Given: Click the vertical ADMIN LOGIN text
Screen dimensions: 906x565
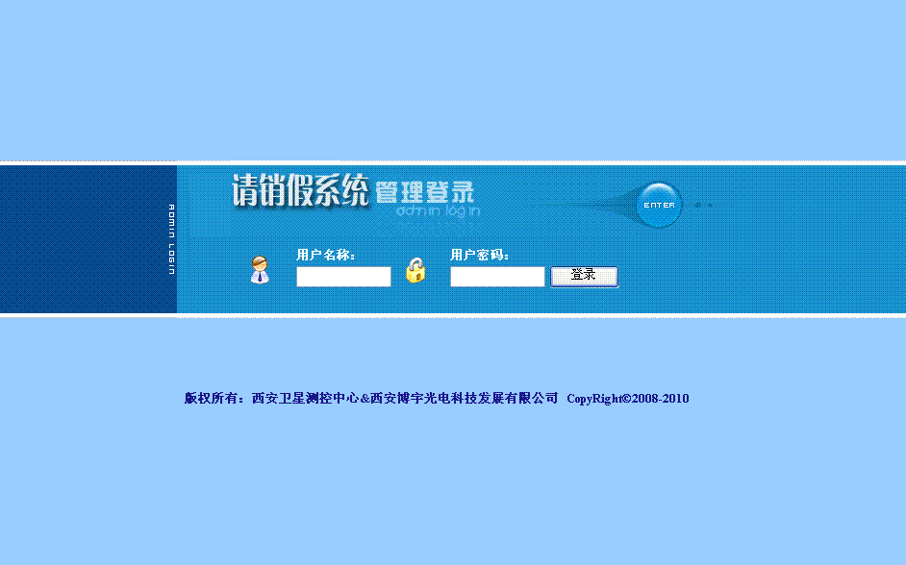Looking at the screenshot, I should point(171,239).
